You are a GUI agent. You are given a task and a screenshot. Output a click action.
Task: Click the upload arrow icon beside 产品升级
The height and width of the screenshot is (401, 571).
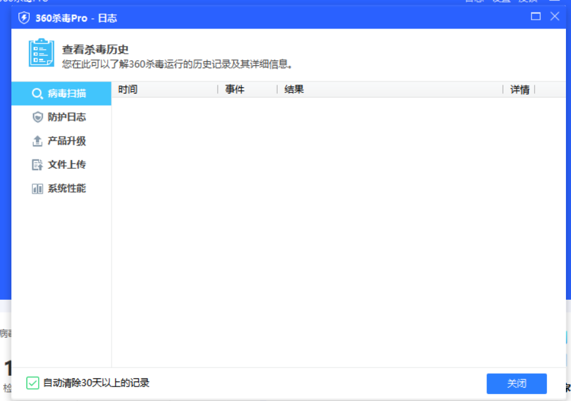[x=37, y=140]
